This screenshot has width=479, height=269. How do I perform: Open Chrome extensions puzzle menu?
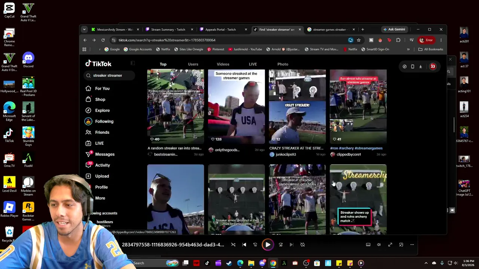pos(398,40)
